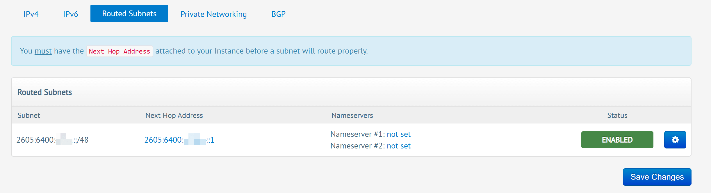The height and width of the screenshot is (193, 711).
Task: Click the Save Changes button
Action: click(657, 177)
